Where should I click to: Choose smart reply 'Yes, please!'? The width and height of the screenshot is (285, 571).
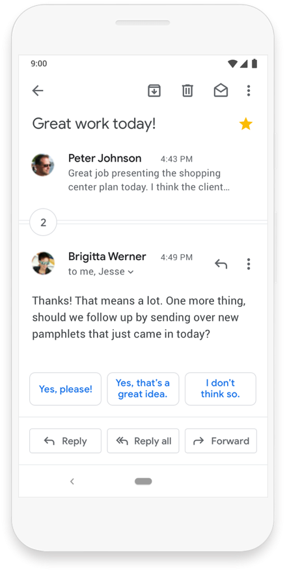66,389
